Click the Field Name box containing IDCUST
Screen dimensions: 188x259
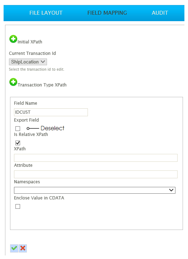51,112
